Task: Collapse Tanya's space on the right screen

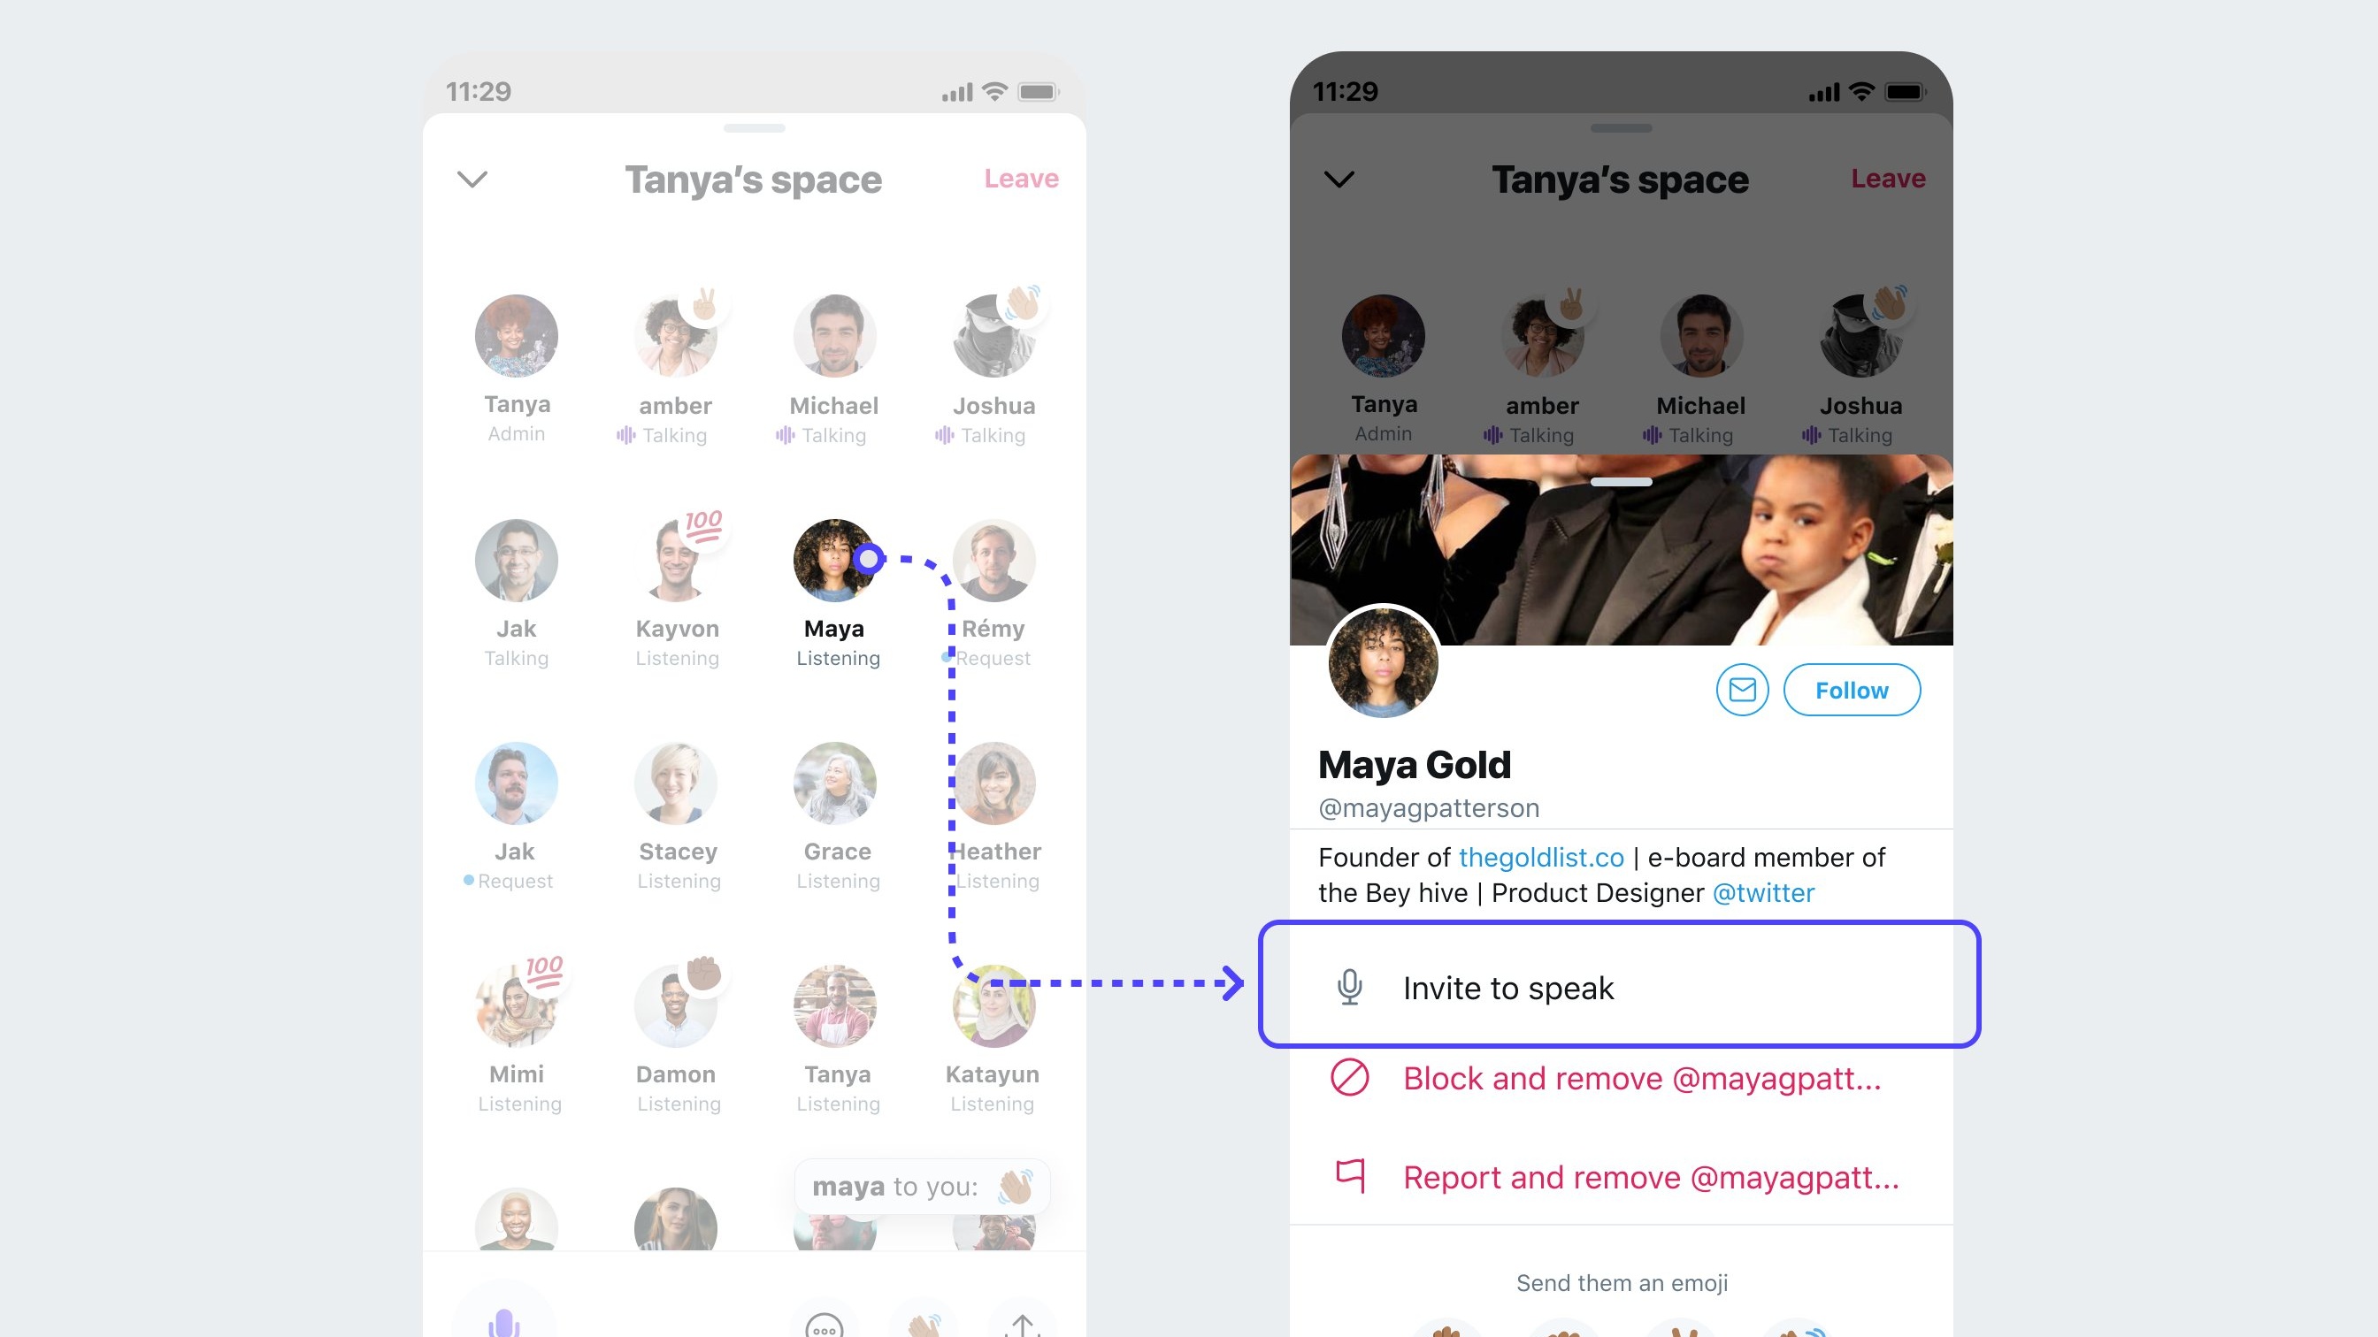Action: [1338, 176]
